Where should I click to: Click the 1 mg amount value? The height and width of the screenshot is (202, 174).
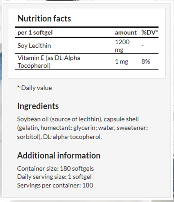coord(122,61)
